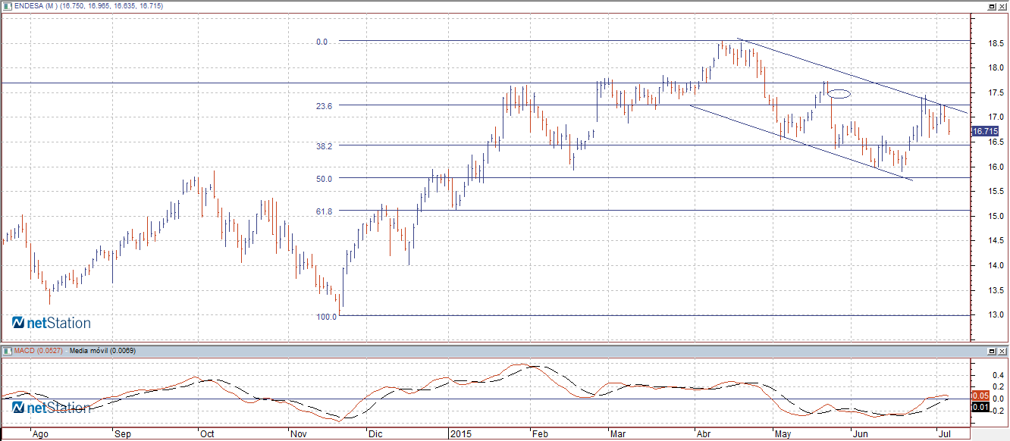This screenshot has width=1010, height=441.
Task: Click the MACD (0.0527) indicator label
Action: click(x=38, y=352)
